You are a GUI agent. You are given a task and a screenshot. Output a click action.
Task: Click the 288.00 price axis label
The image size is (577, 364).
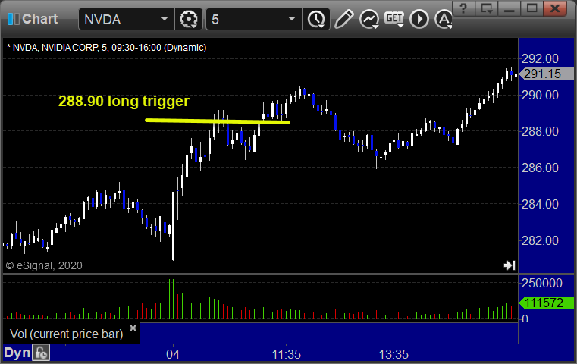pyautogui.click(x=540, y=131)
